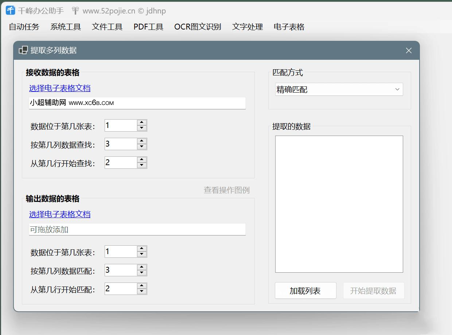Increase 从第几行开始查找 using the up arrow
Viewport: 452px width, 335px height.
pyautogui.click(x=142, y=160)
